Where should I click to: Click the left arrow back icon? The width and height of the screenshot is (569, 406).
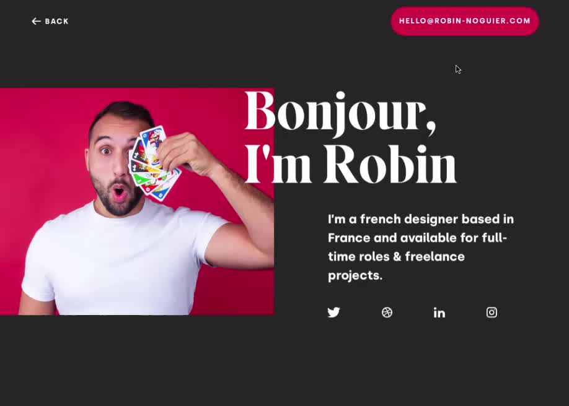(36, 22)
